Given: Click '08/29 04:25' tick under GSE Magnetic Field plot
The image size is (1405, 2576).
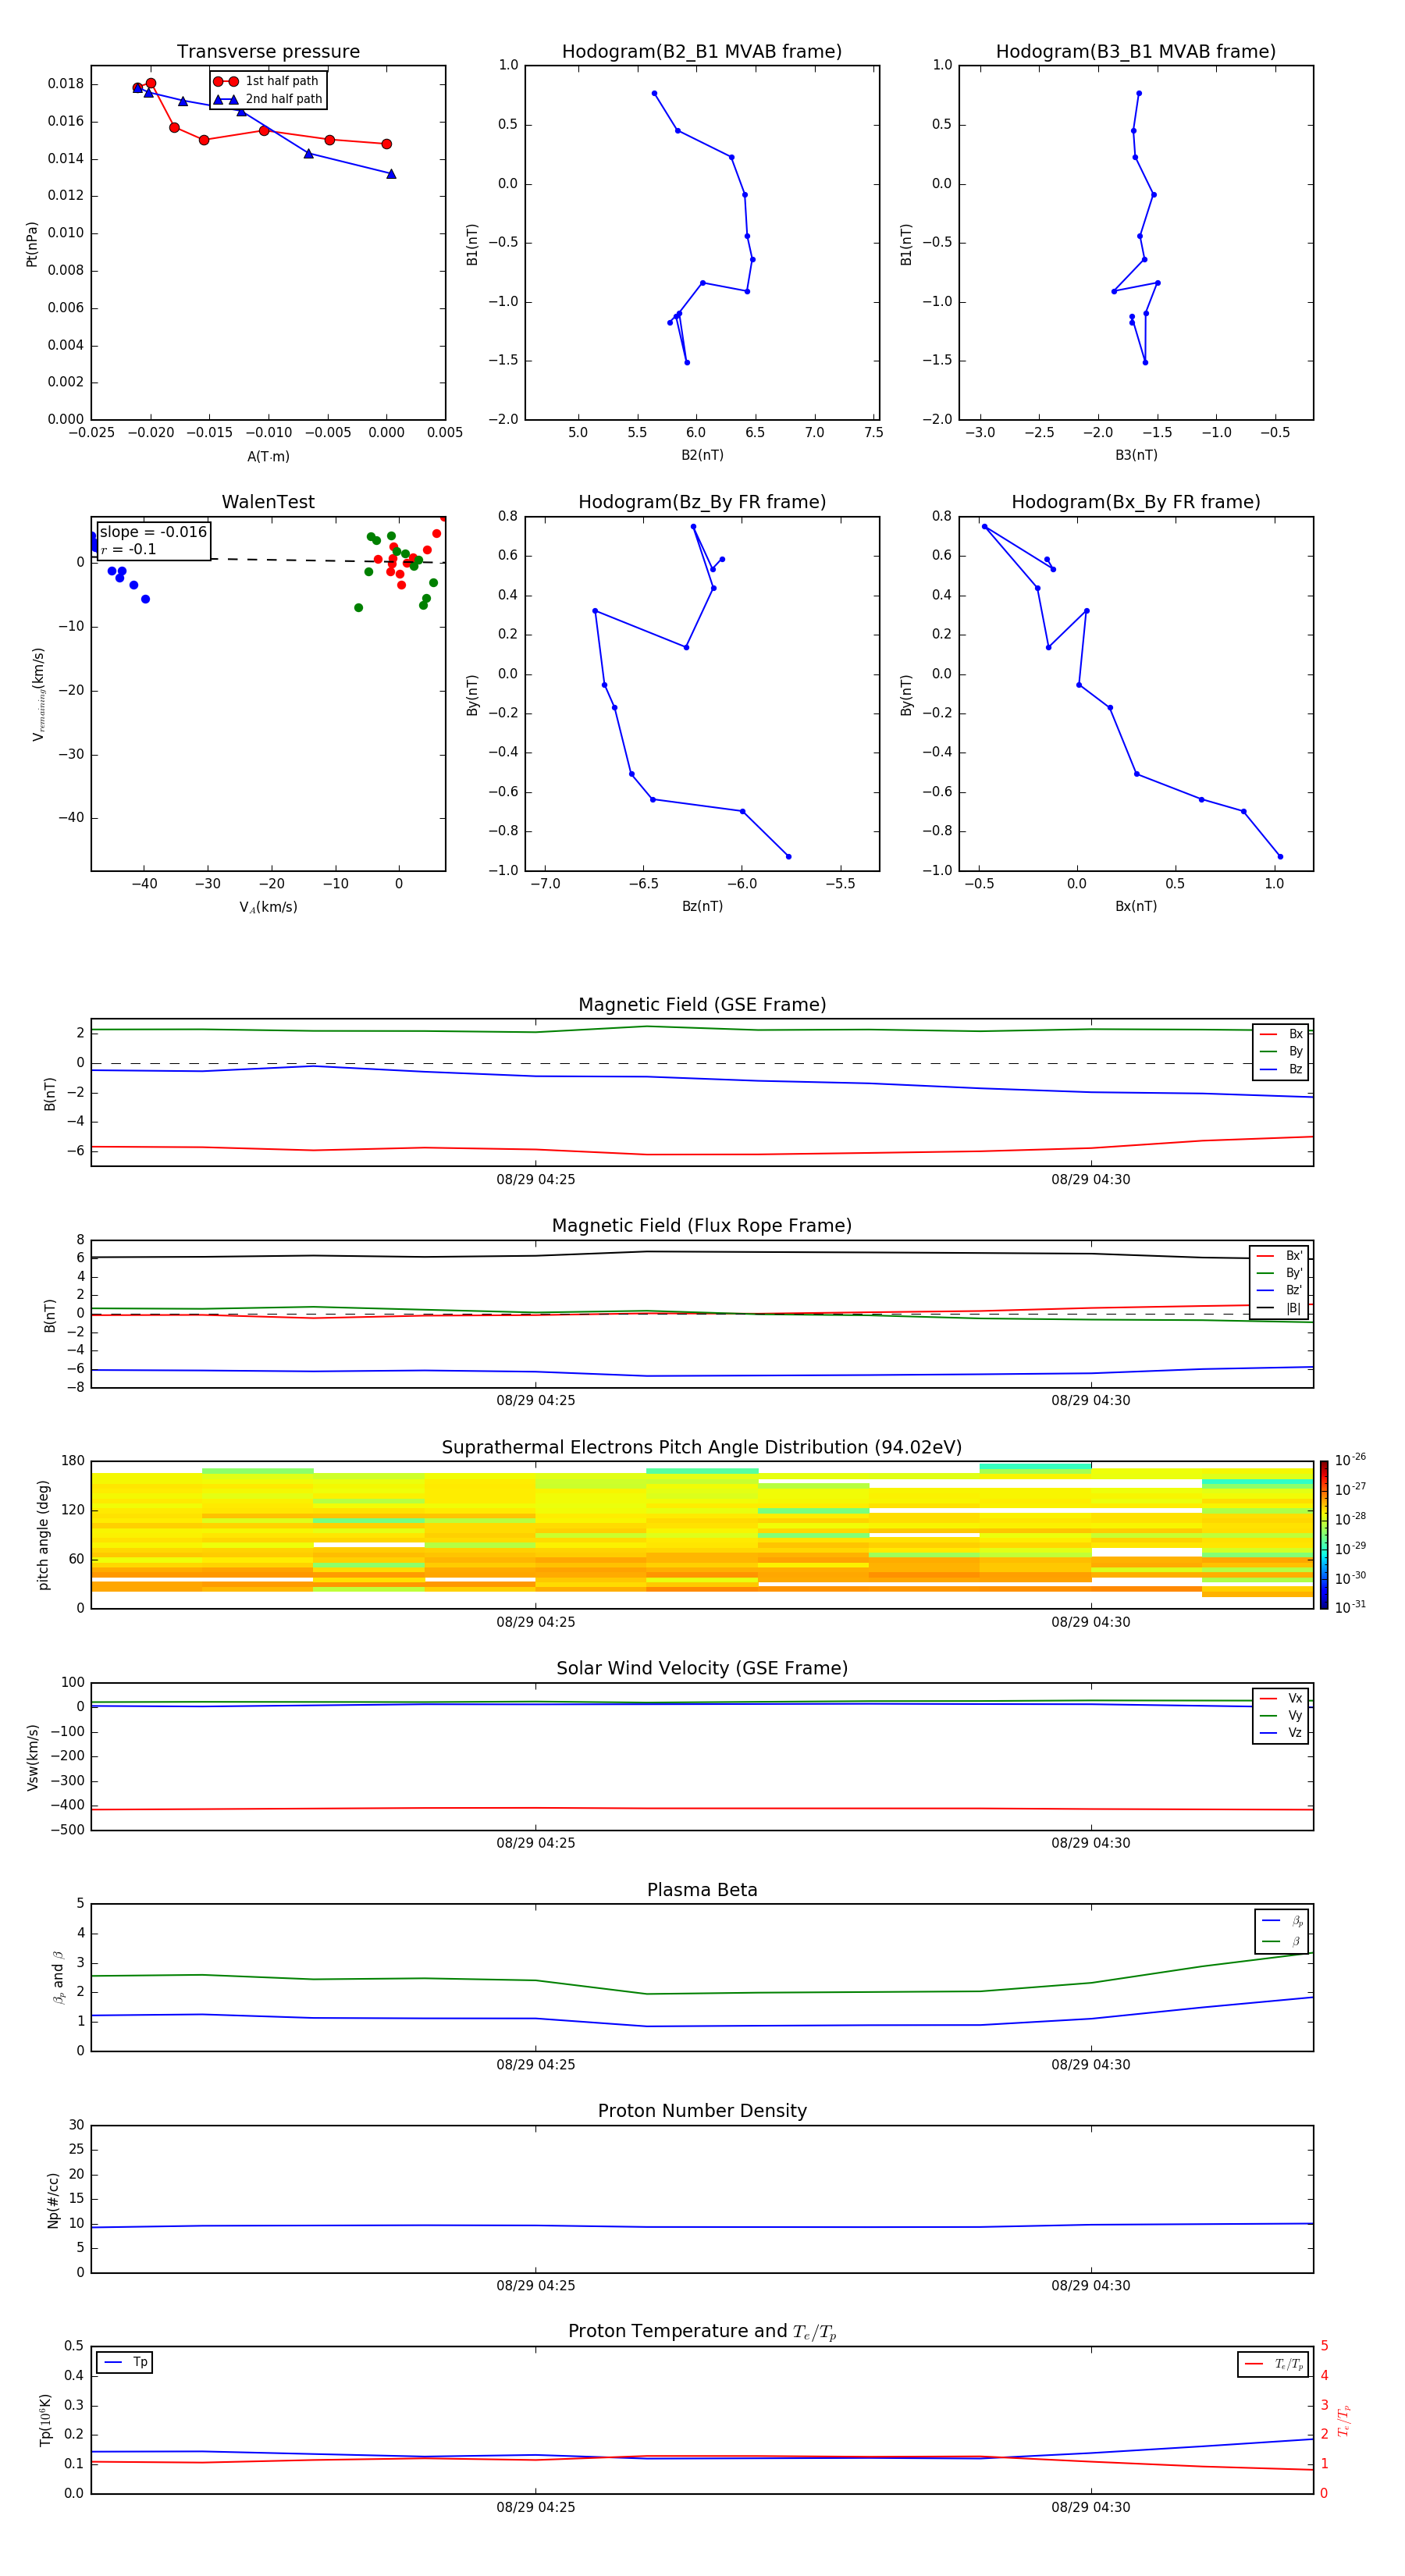Looking at the screenshot, I should tap(535, 1180).
